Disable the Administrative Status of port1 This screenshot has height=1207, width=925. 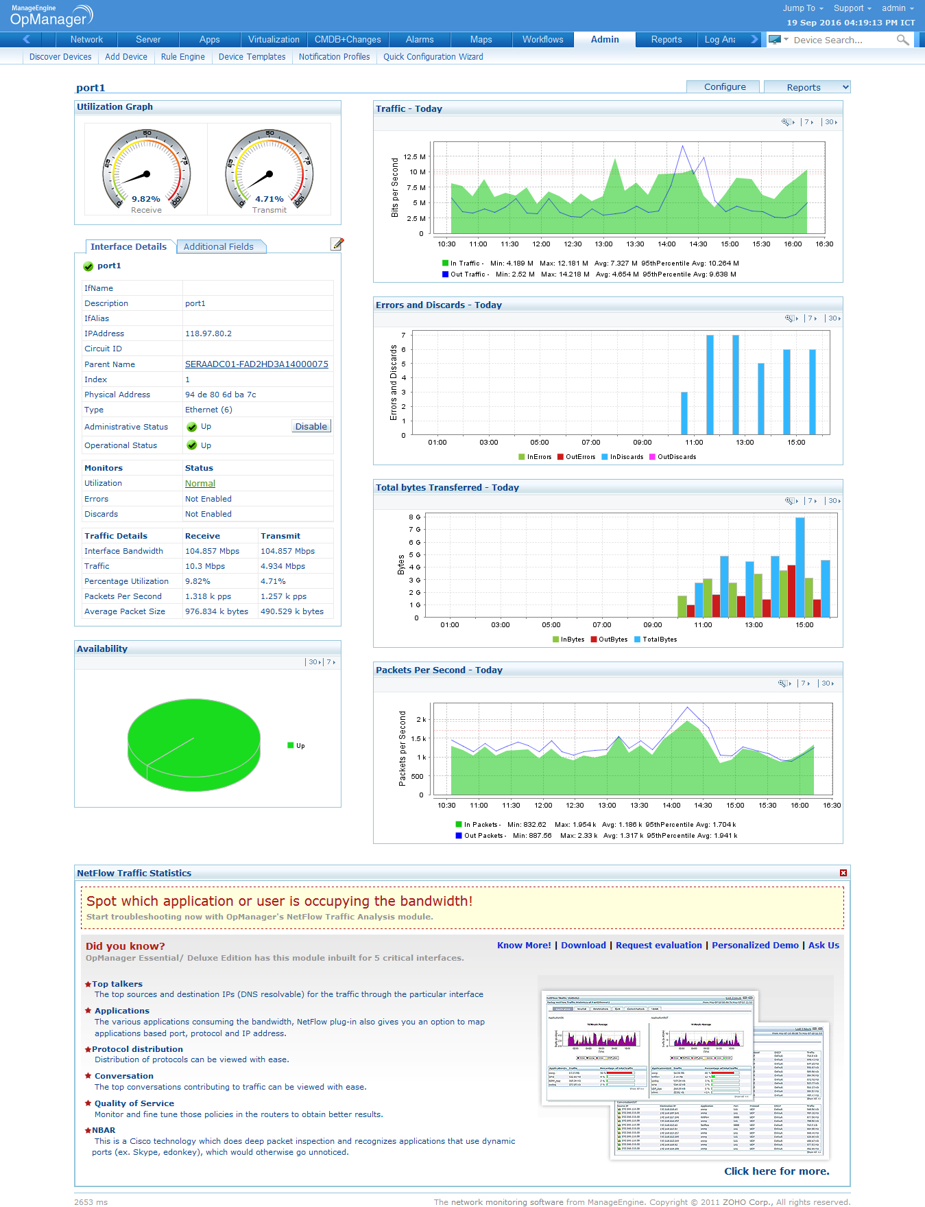(311, 426)
